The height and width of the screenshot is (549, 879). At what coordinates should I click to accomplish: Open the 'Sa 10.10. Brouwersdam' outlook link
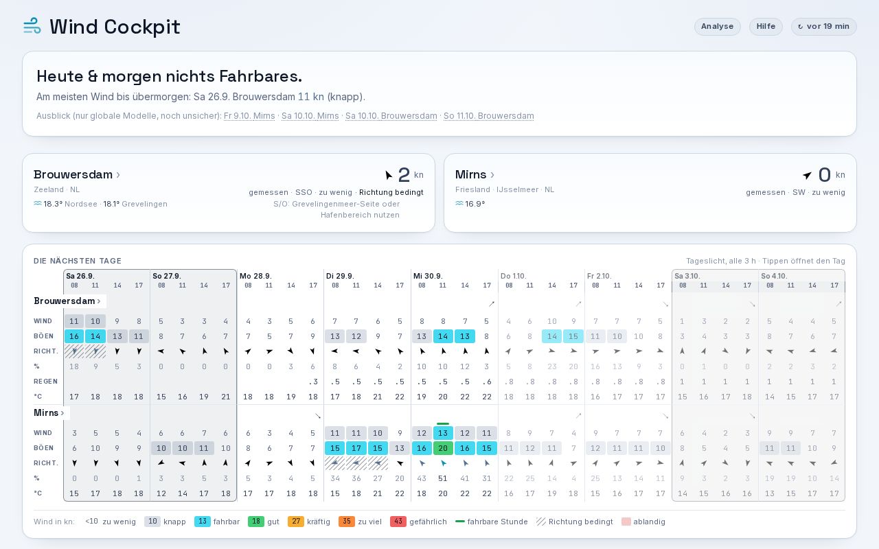(x=391, y=116)
